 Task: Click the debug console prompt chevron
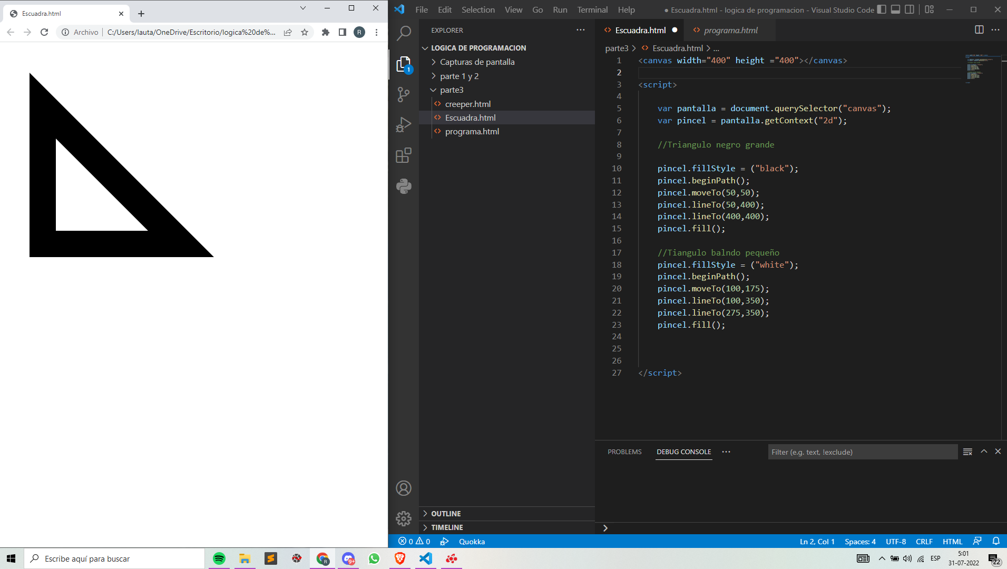(605, 528)
